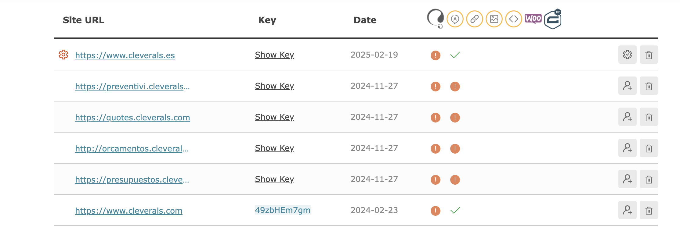Viewport: 680px width, 231px height.
Task: Open https://presupuestos.cleve... site link
Action: click(x=132, y=179)
